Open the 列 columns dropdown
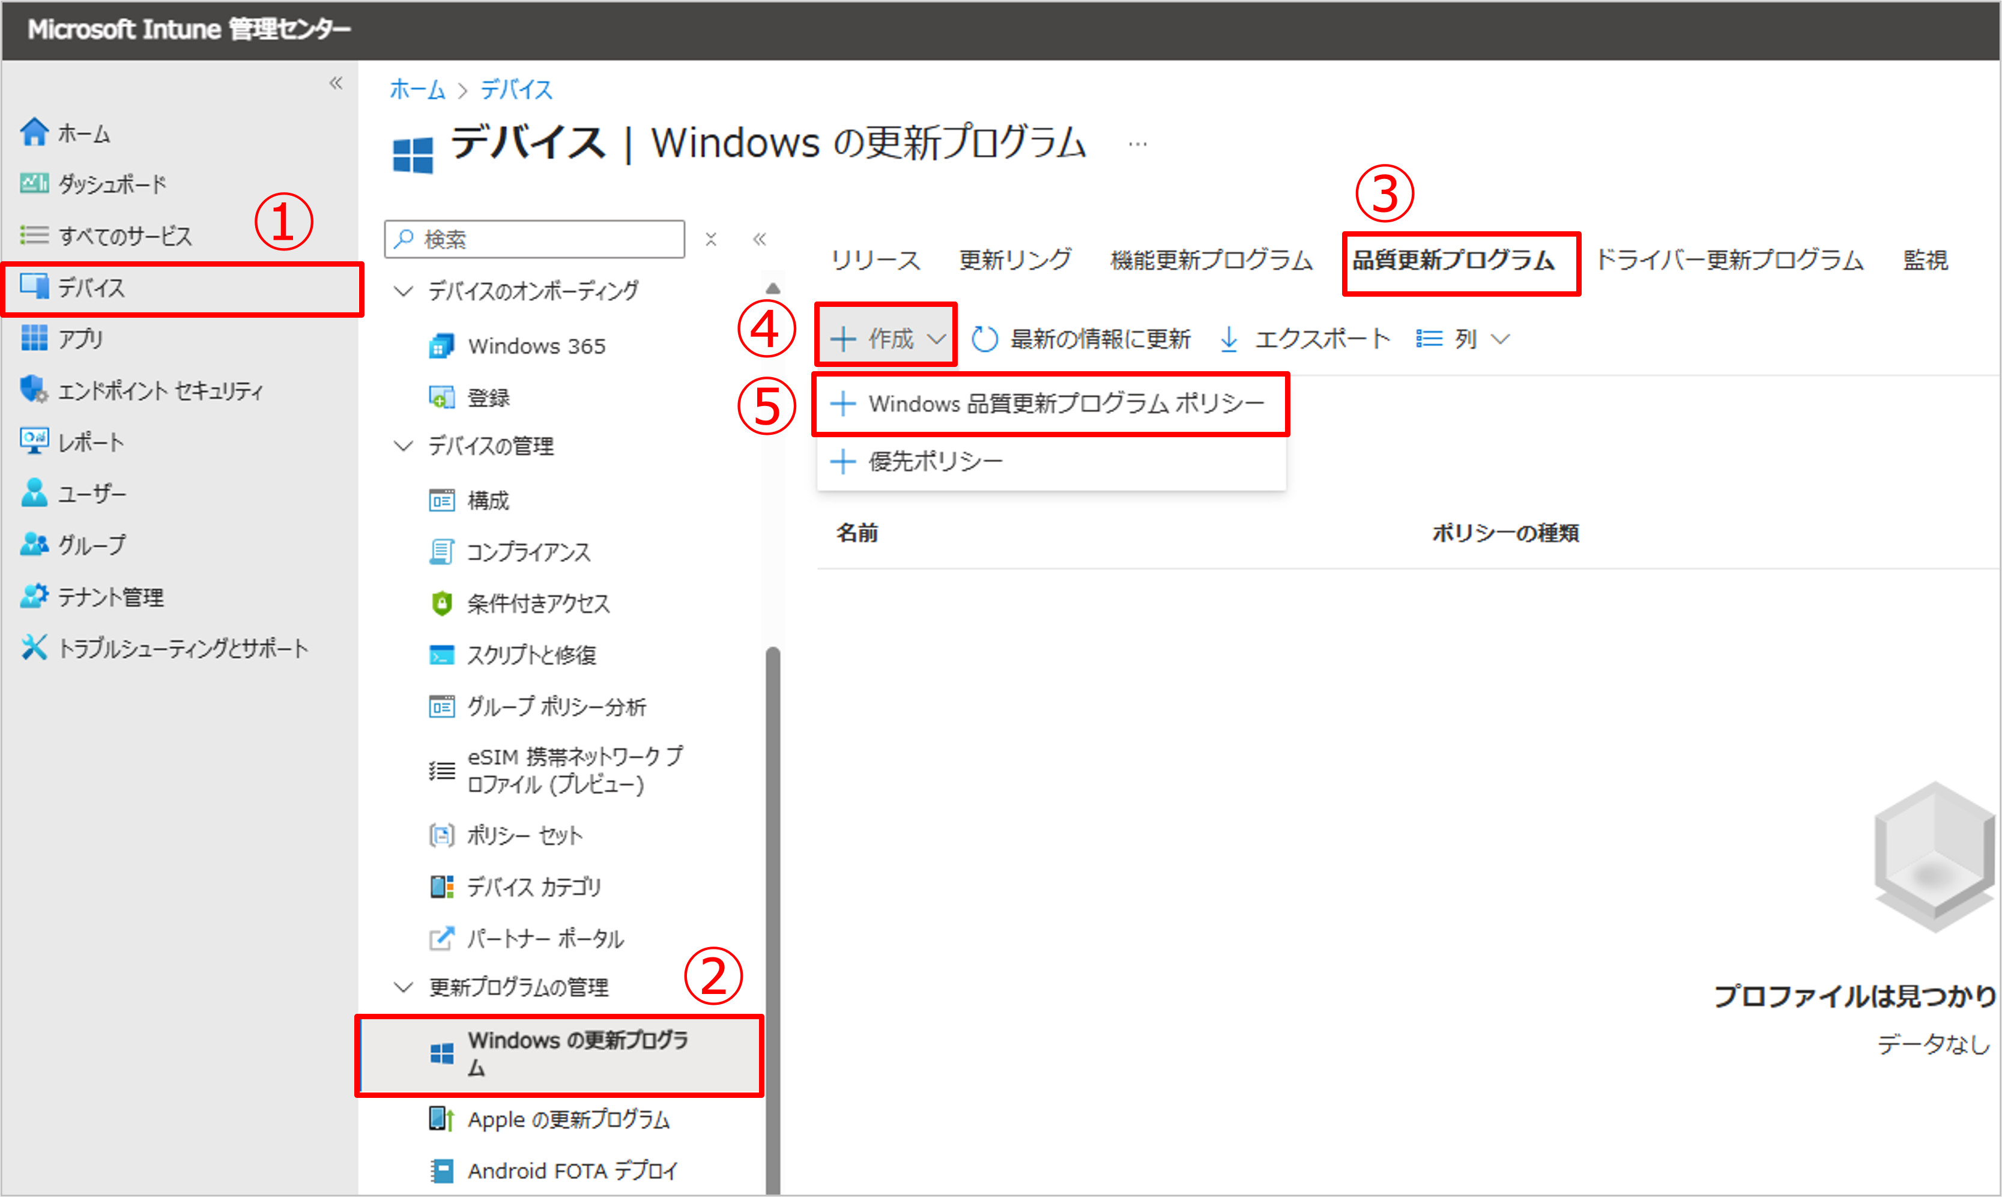2002x1197 pixels. (x=1463, y=339)
